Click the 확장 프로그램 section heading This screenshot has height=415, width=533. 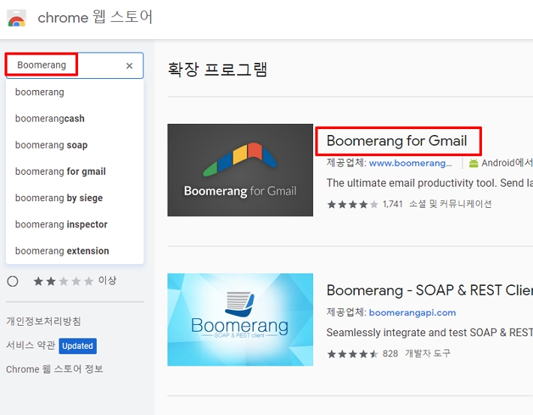pos(218,70)
